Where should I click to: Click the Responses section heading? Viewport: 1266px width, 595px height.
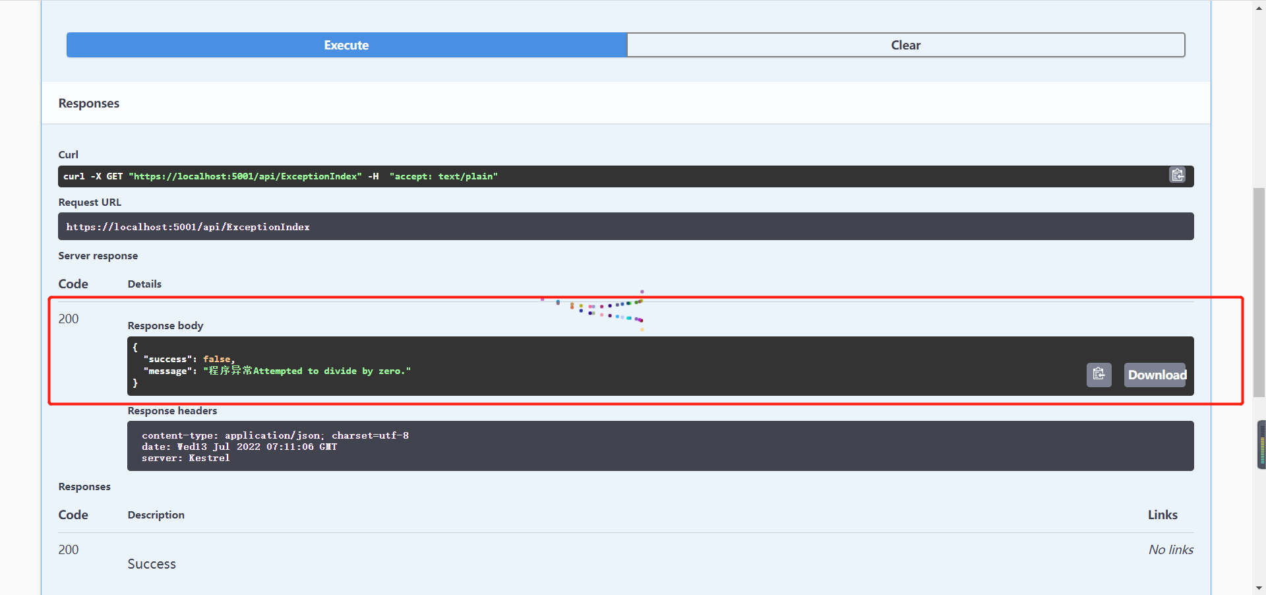click(x=89, y=104)
